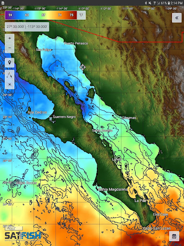Tap the Cabo San Lucas map label

157,228
